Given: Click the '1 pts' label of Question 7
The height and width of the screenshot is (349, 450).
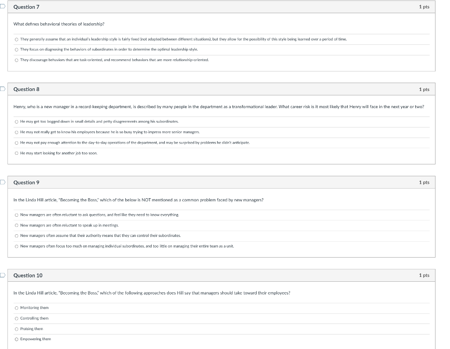Looking at the screenshot, I should pos(424,7).
